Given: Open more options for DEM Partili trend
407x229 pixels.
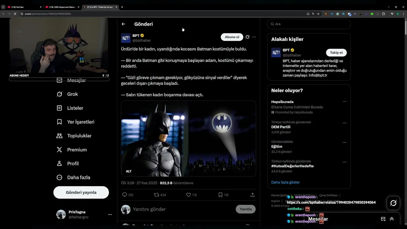Looking at the screenshot, I should (x=344, y=123).
